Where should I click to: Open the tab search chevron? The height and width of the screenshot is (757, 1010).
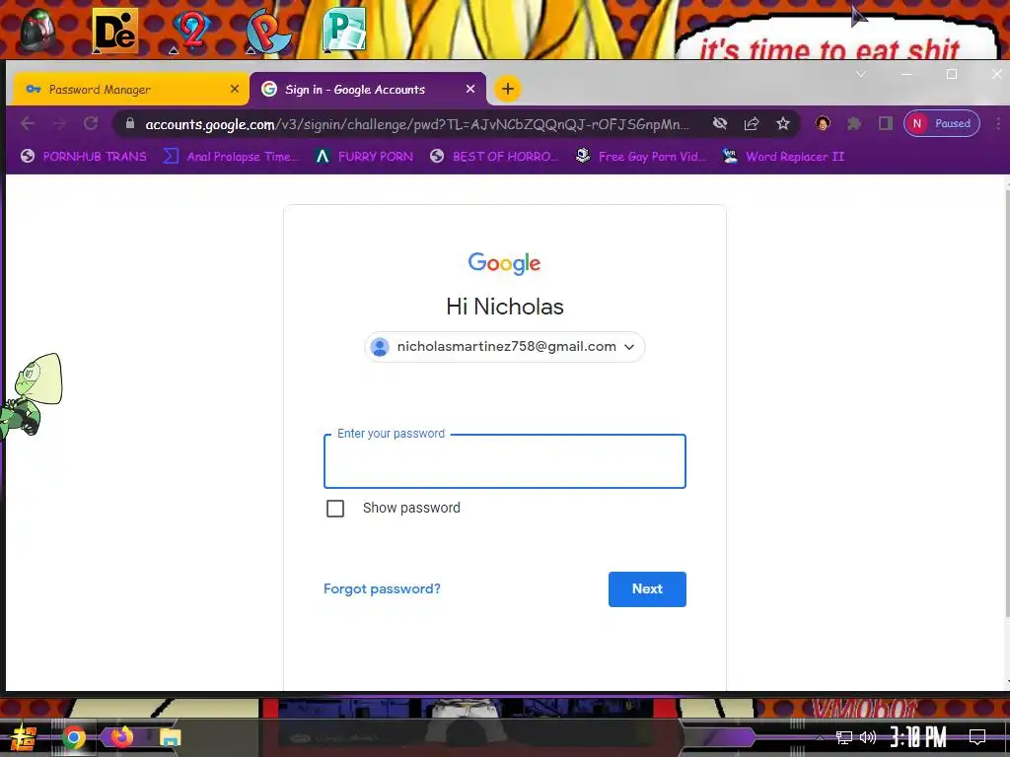click(x=860, y=75)
